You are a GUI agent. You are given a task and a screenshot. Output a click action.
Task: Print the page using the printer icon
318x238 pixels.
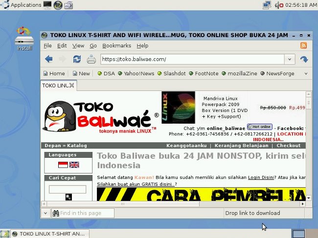point(91,59)
